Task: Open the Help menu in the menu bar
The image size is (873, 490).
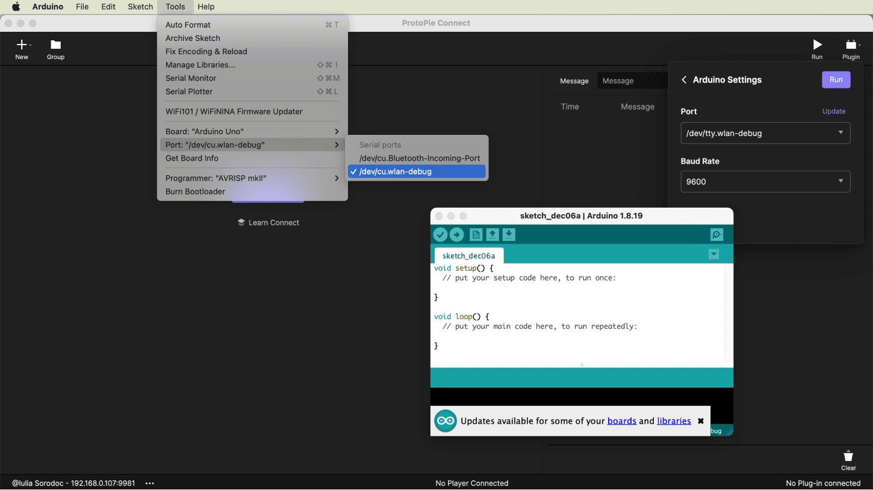Action: tap(206, 7)
